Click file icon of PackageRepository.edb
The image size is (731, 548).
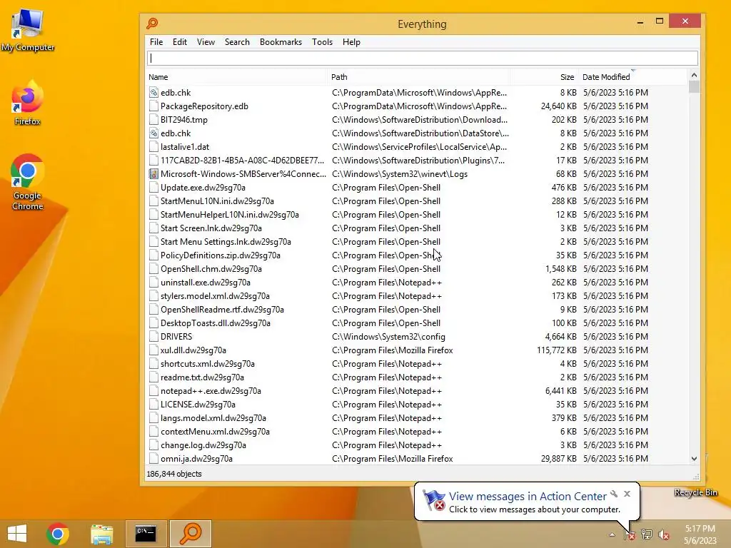point(153,106)
